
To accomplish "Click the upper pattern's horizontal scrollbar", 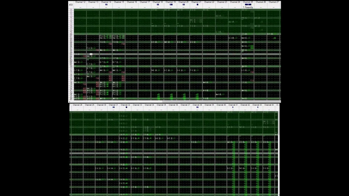I will coord(174,101).
